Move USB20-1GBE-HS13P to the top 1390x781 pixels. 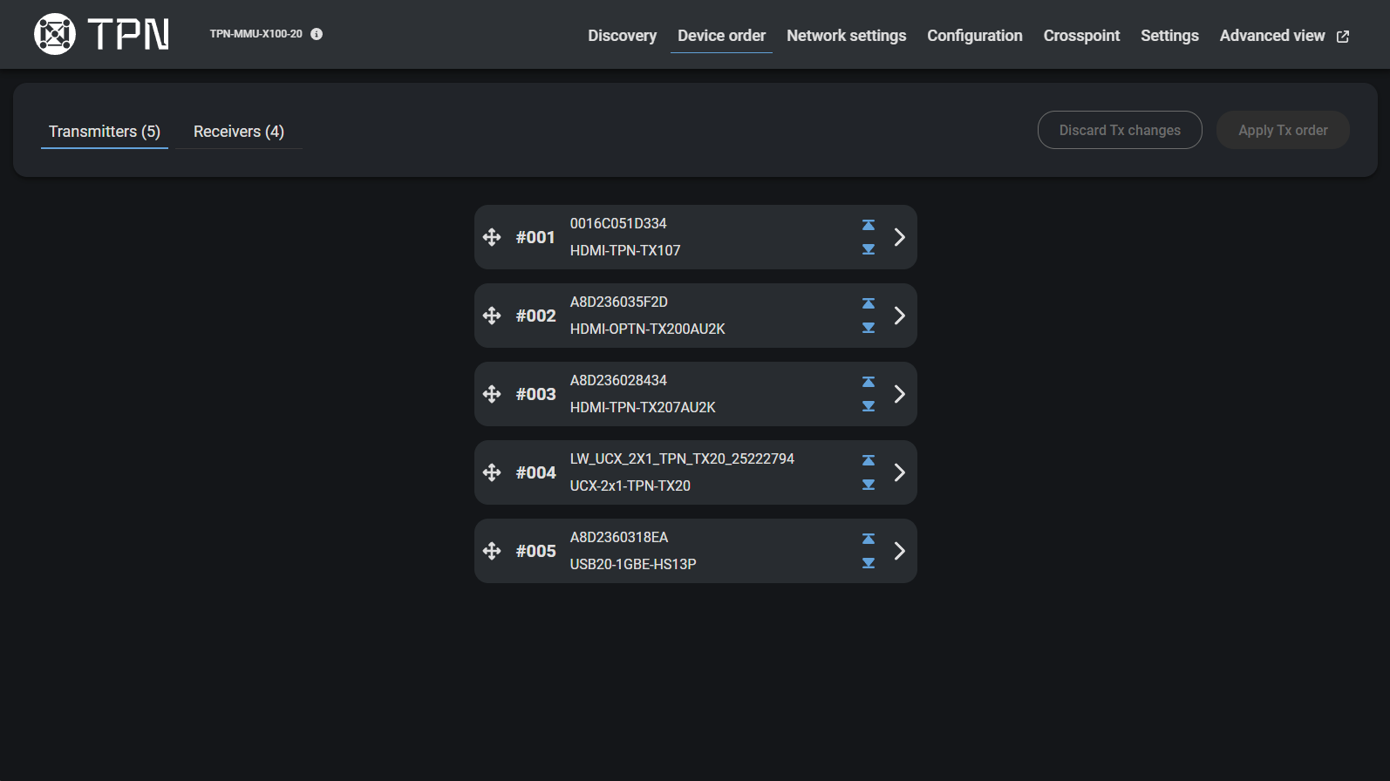click(869, 539)
